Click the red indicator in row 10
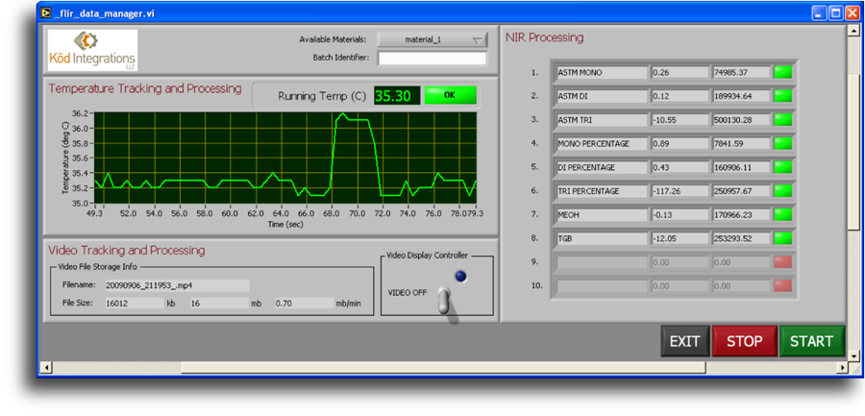The width and height of the screenshot is (865, 416). [783, 285]
